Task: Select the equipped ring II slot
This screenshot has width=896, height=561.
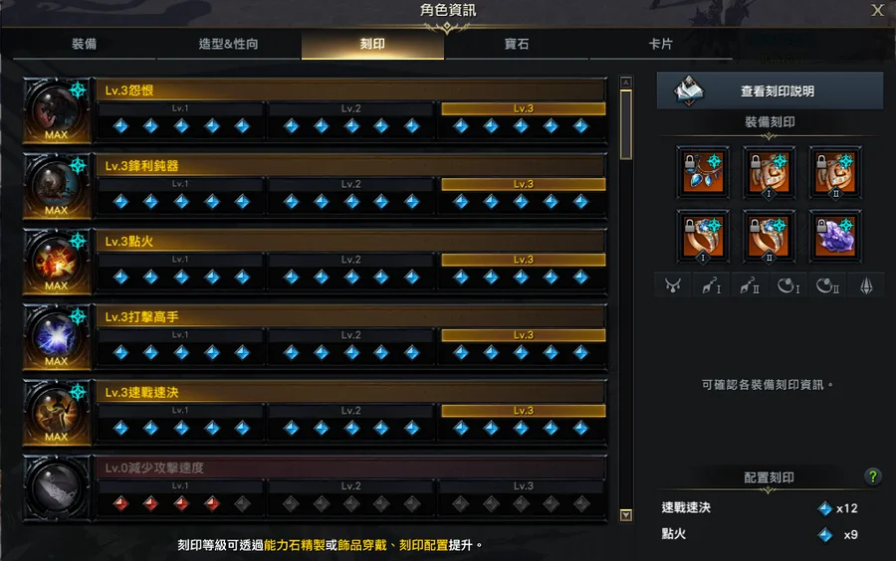Action: pos(769,236)
